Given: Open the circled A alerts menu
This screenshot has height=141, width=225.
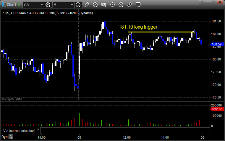Looking at the screenshot, I should click(x=121, y=5).
